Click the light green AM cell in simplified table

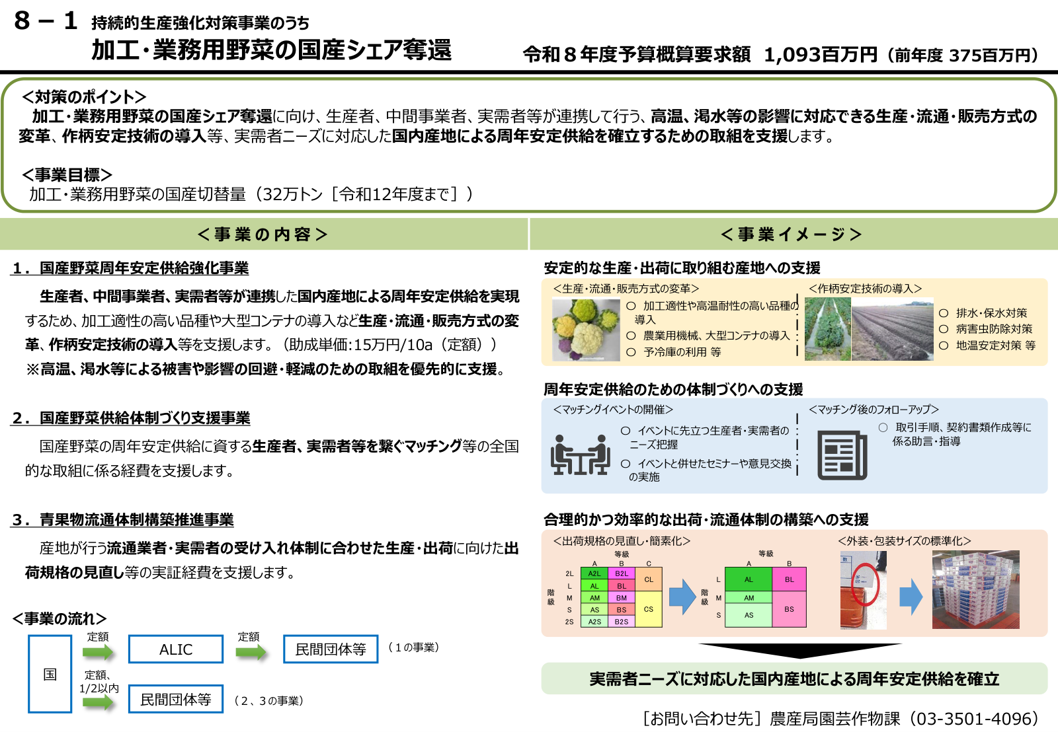point(749,597)
